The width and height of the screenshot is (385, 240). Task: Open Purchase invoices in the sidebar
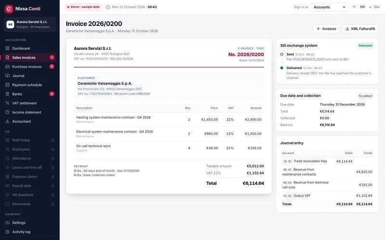(x=30, y=67)
